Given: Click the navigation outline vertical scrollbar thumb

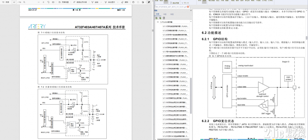Looking at the screenshot, I should pyautogui.click(x=191, y=95).
